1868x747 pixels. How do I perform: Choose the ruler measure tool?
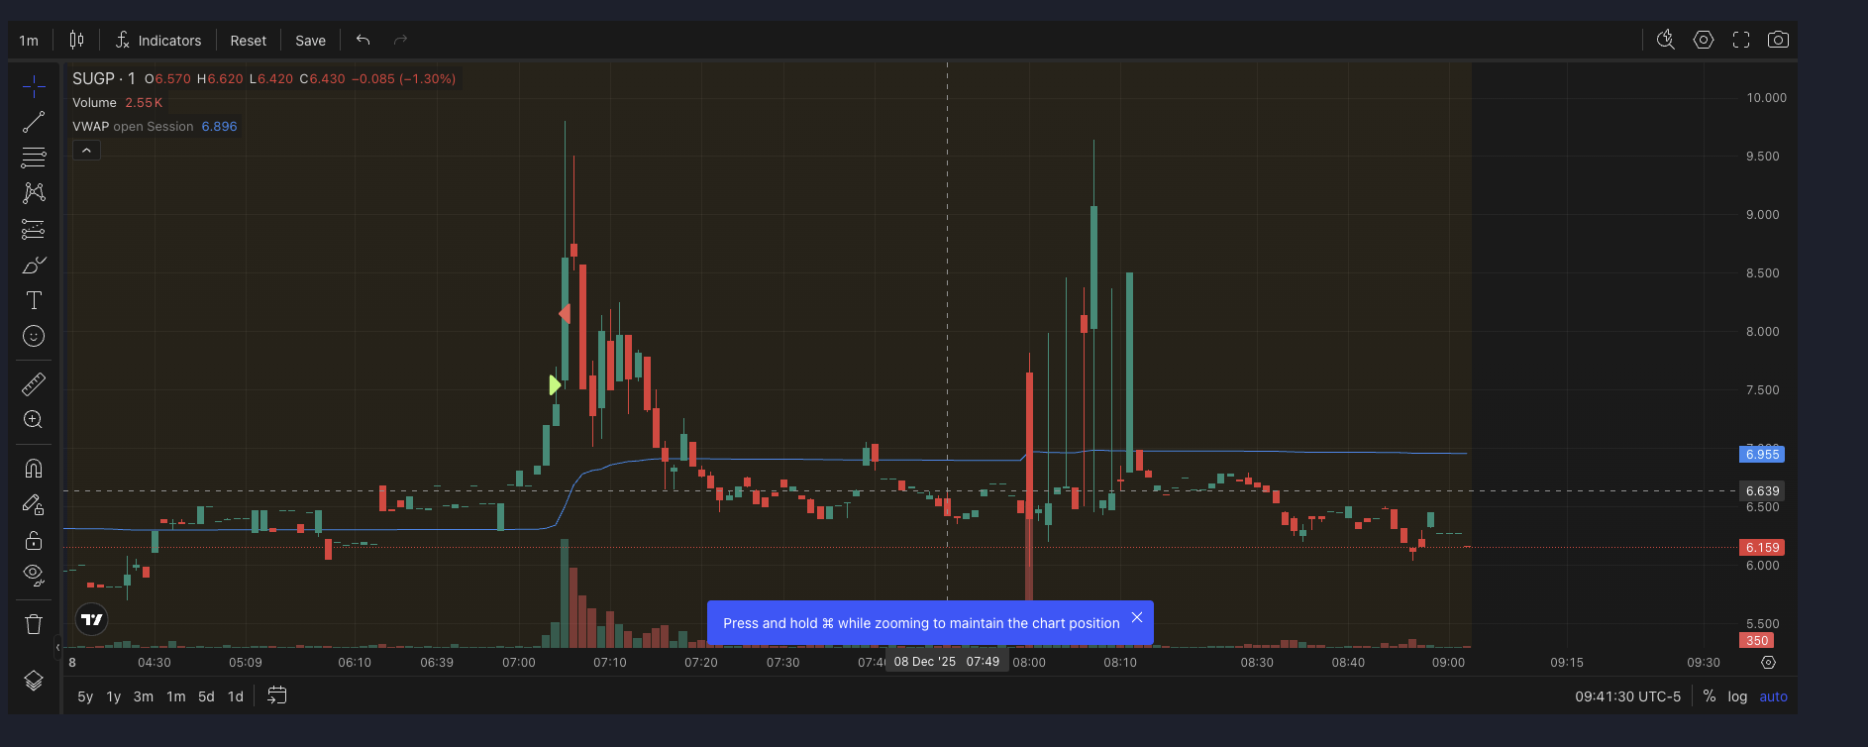(34, 383)
